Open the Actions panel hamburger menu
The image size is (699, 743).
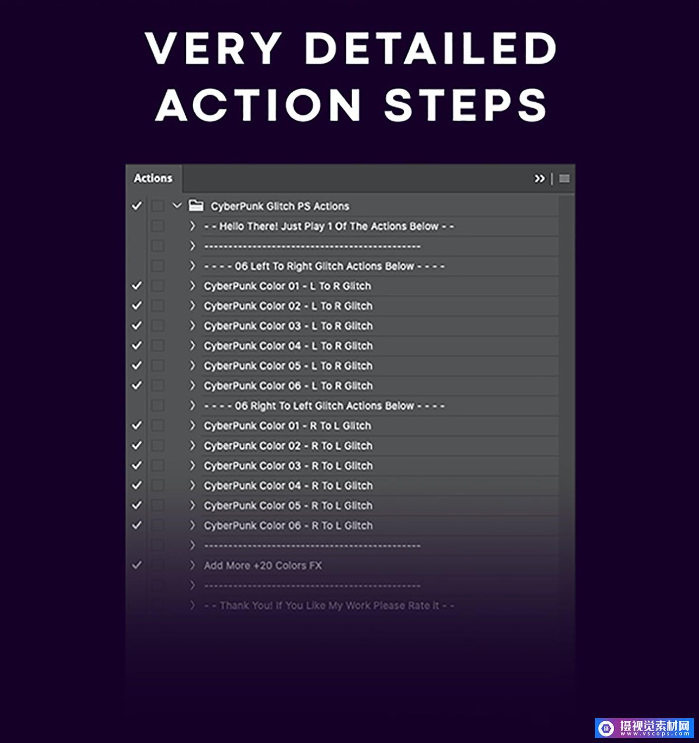[x=564, y=178]
